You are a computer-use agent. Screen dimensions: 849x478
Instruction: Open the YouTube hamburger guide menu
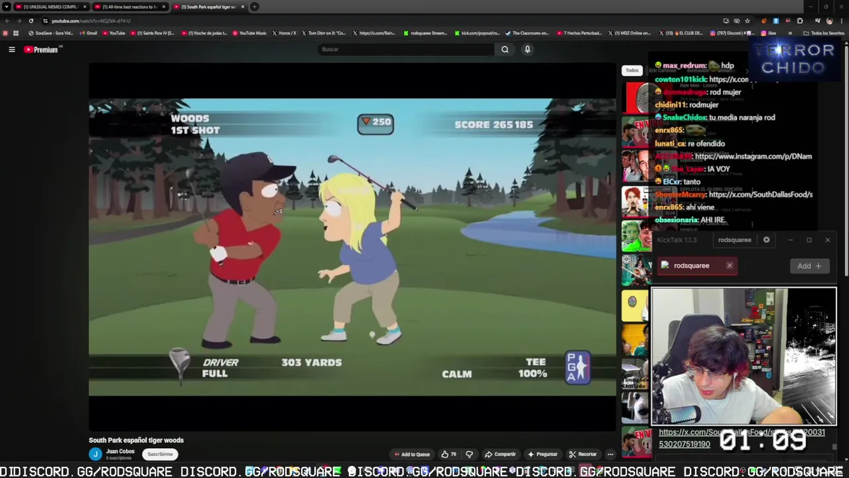11,49
